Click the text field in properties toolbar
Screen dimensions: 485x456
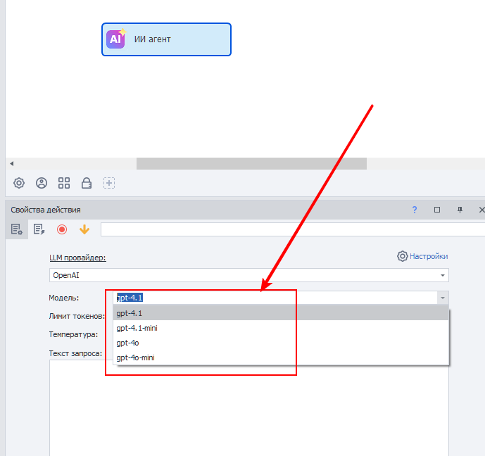point(293,229)
